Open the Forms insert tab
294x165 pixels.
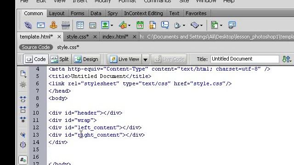point(77,13)
